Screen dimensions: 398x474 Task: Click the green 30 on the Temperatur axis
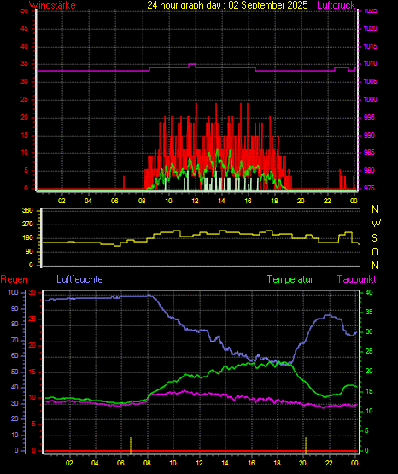369,332
